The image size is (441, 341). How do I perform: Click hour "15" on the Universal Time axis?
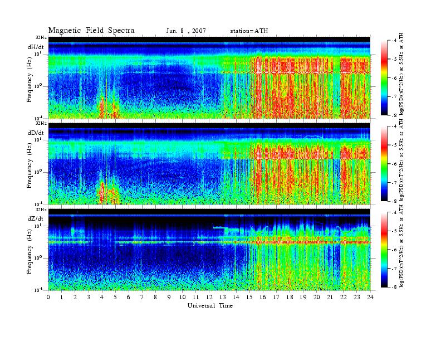(x=249, y=297)
